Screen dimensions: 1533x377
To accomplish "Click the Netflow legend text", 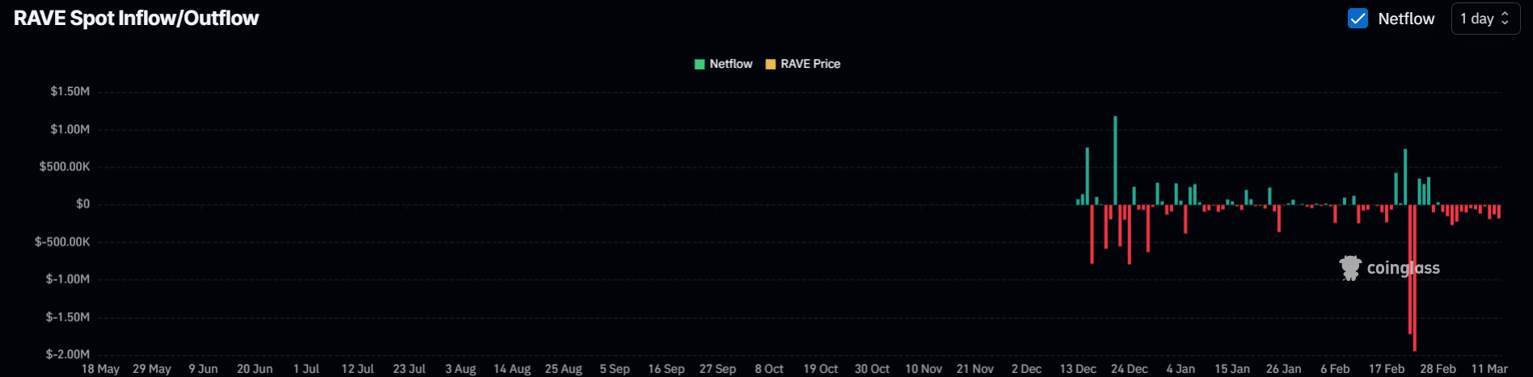I will point(731,64).
